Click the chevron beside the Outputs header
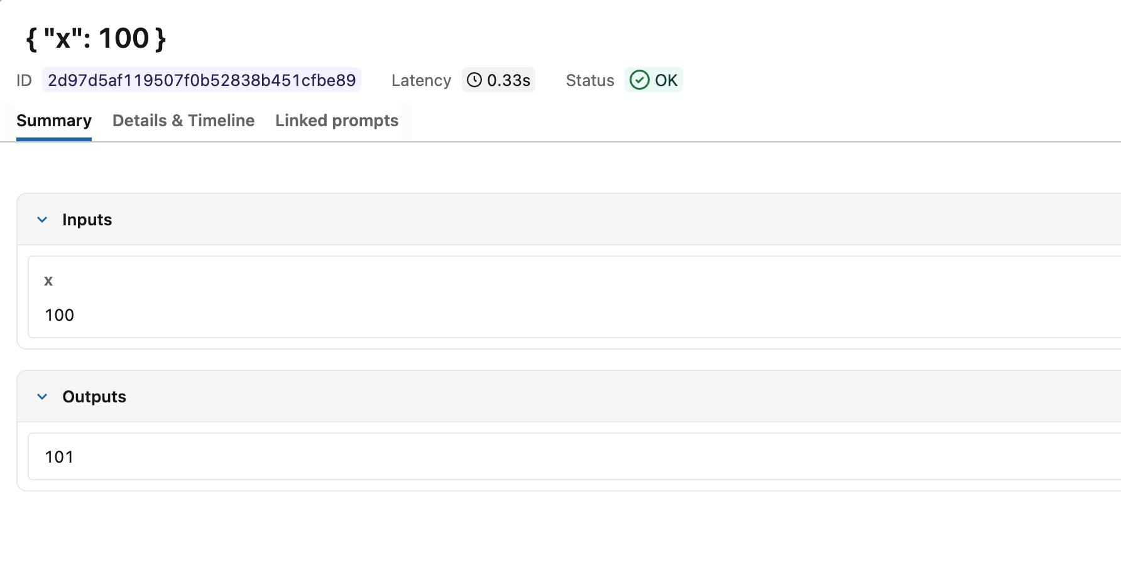 point(41,396)
